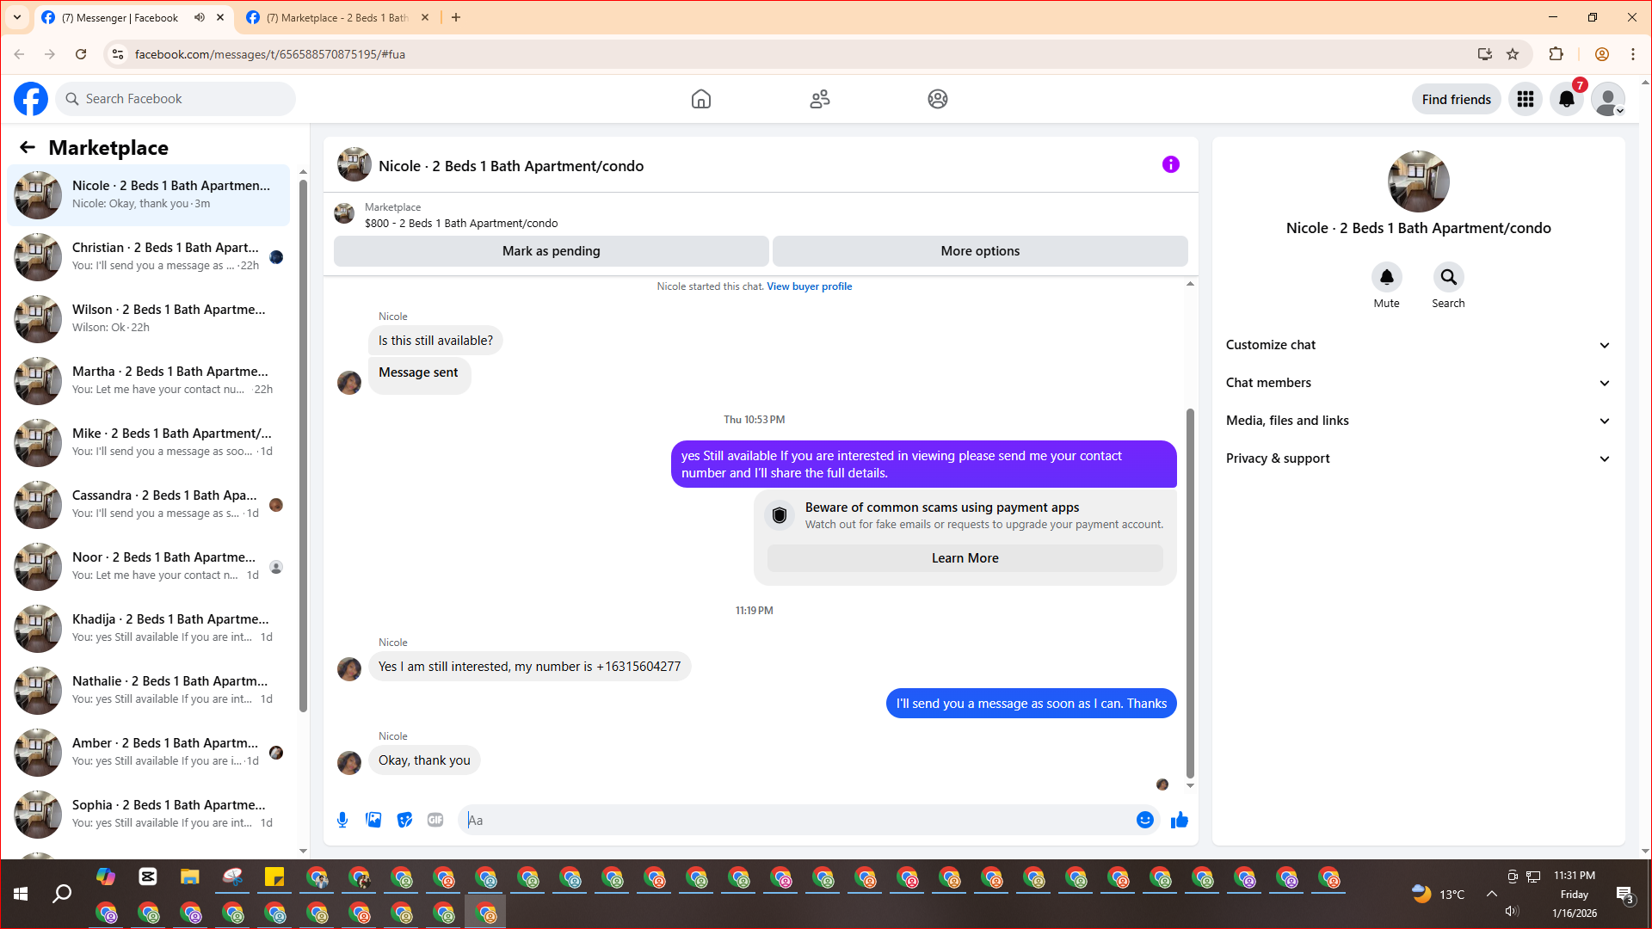Expand Media, files and links
Image resolution: width=1652 pixels, height=929 pixels.
[1418, 421]
